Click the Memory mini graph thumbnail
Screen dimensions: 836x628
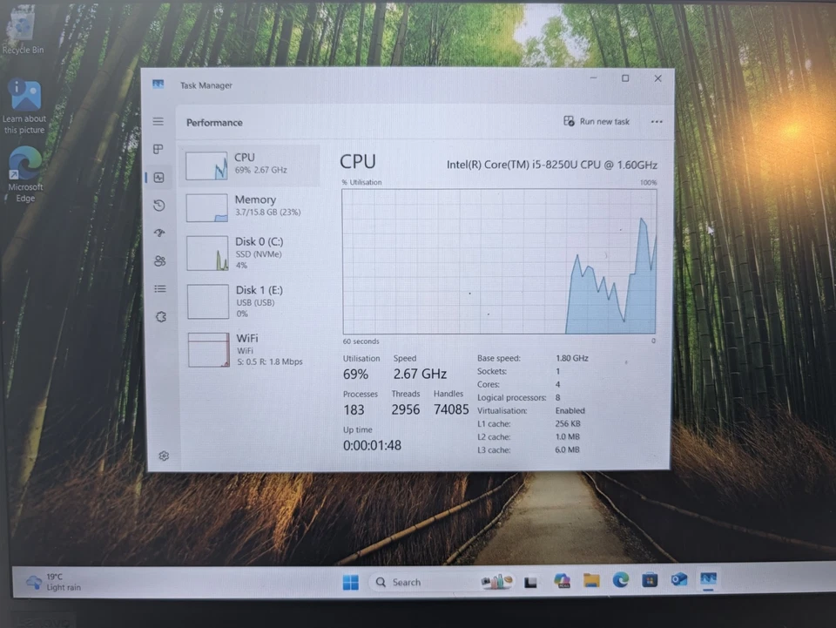207,207
